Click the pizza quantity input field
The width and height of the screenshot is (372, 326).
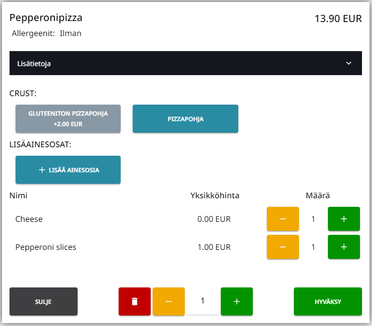pyautogui.click(x=202, y=301)
